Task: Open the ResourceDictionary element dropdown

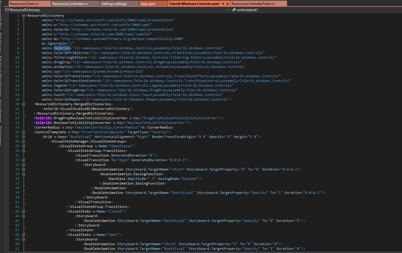Action: [x=228, y=10]
